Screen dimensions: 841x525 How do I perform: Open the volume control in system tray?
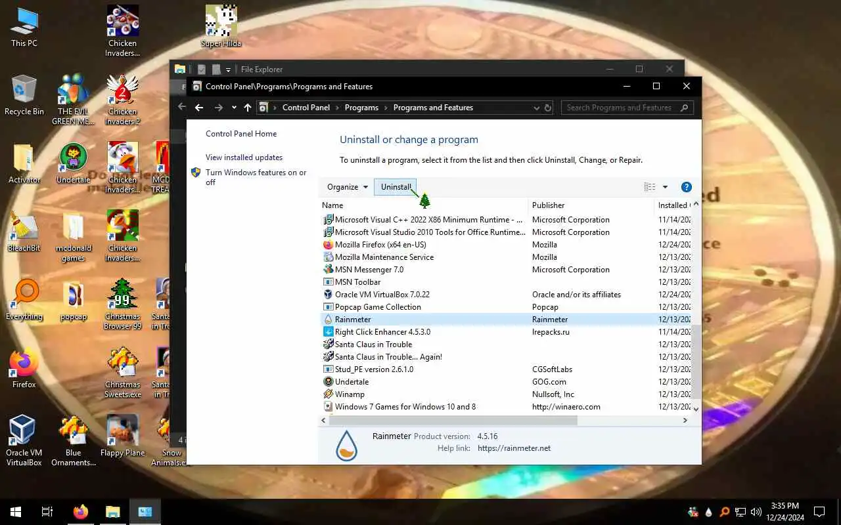click(756, 512)
